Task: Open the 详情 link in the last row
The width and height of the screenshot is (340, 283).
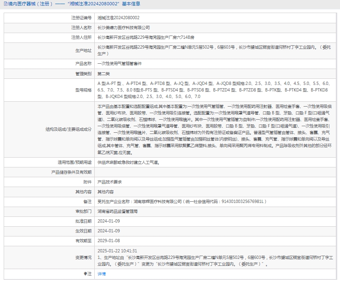Action: (102, 274)
